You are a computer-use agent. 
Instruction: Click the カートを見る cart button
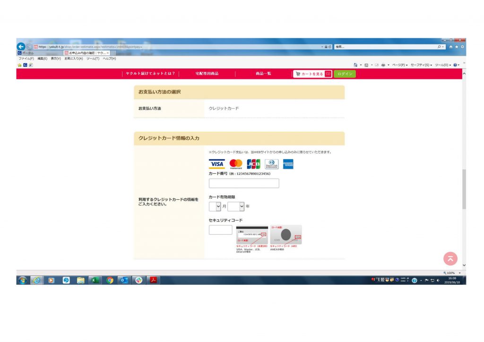[312, 74]
